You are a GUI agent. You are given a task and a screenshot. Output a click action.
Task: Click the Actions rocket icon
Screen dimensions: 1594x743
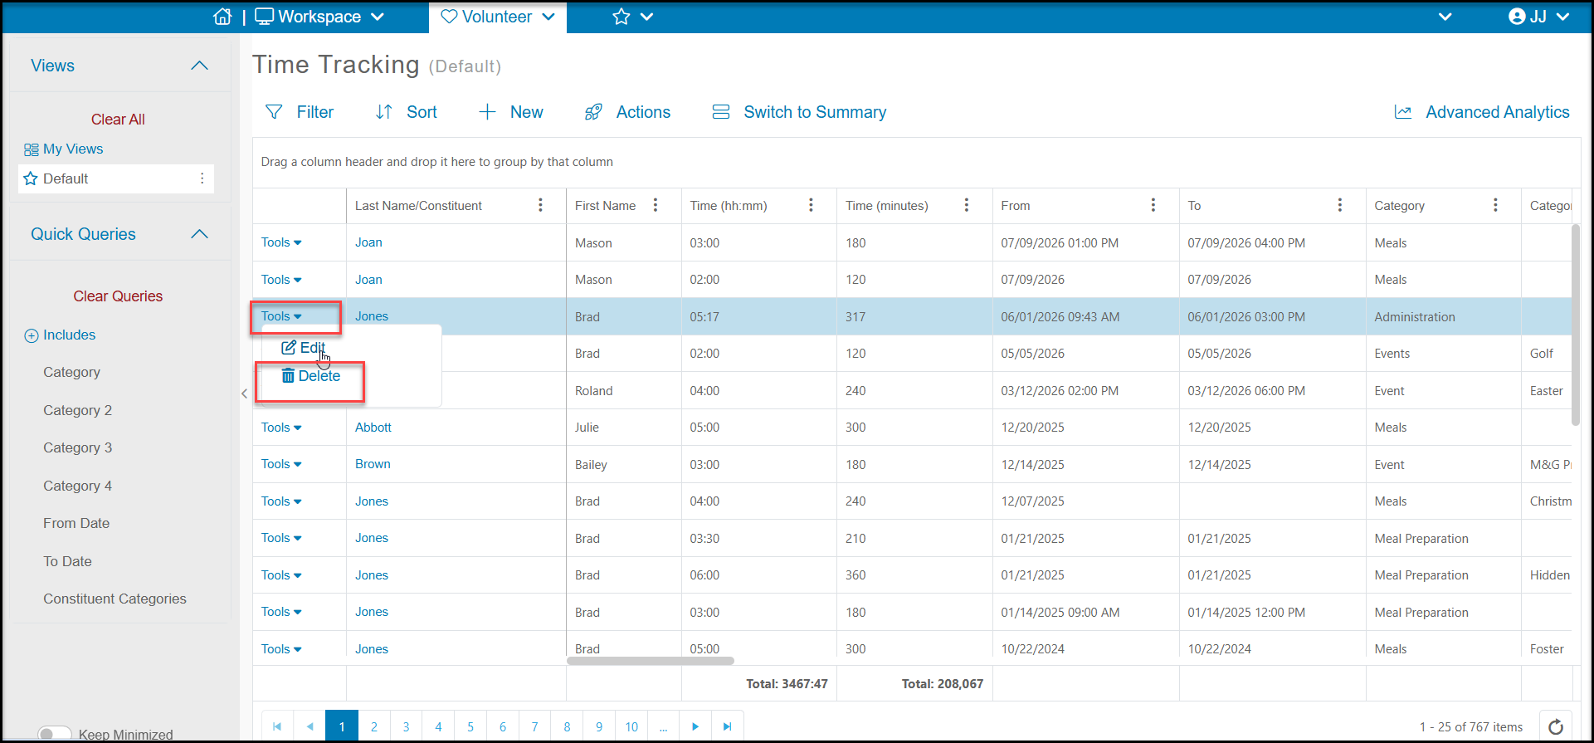point(593,112)
